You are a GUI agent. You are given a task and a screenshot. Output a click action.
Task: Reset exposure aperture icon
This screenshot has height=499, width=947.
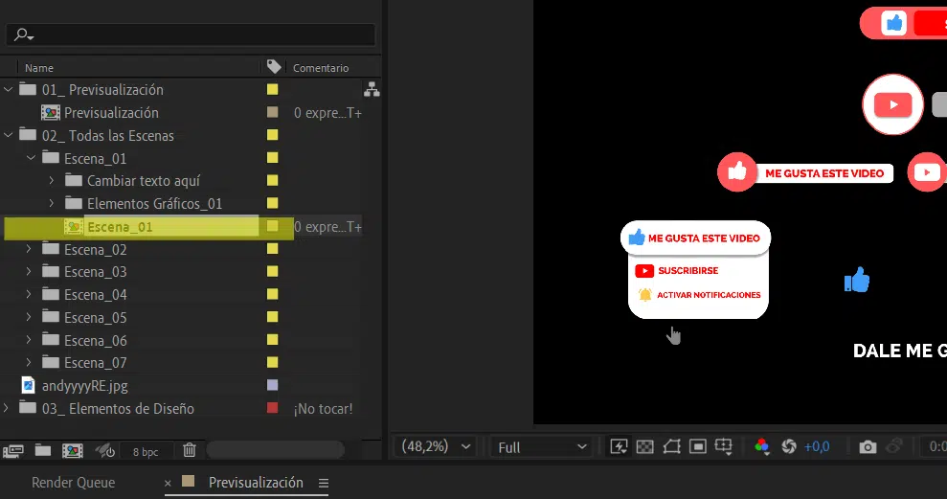pyautogui.click(x=789, y=446)
